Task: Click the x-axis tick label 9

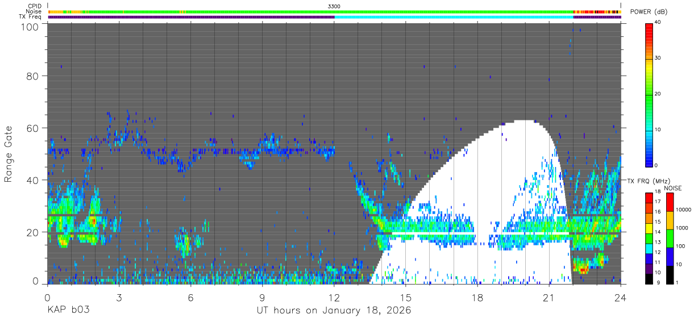Action: [262, 298]
